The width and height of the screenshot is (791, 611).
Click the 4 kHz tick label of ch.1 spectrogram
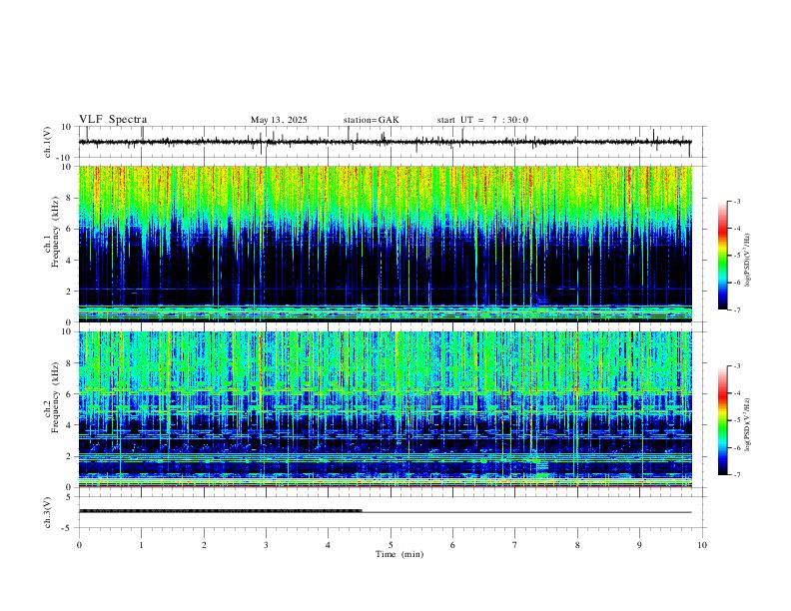(70, 261)
